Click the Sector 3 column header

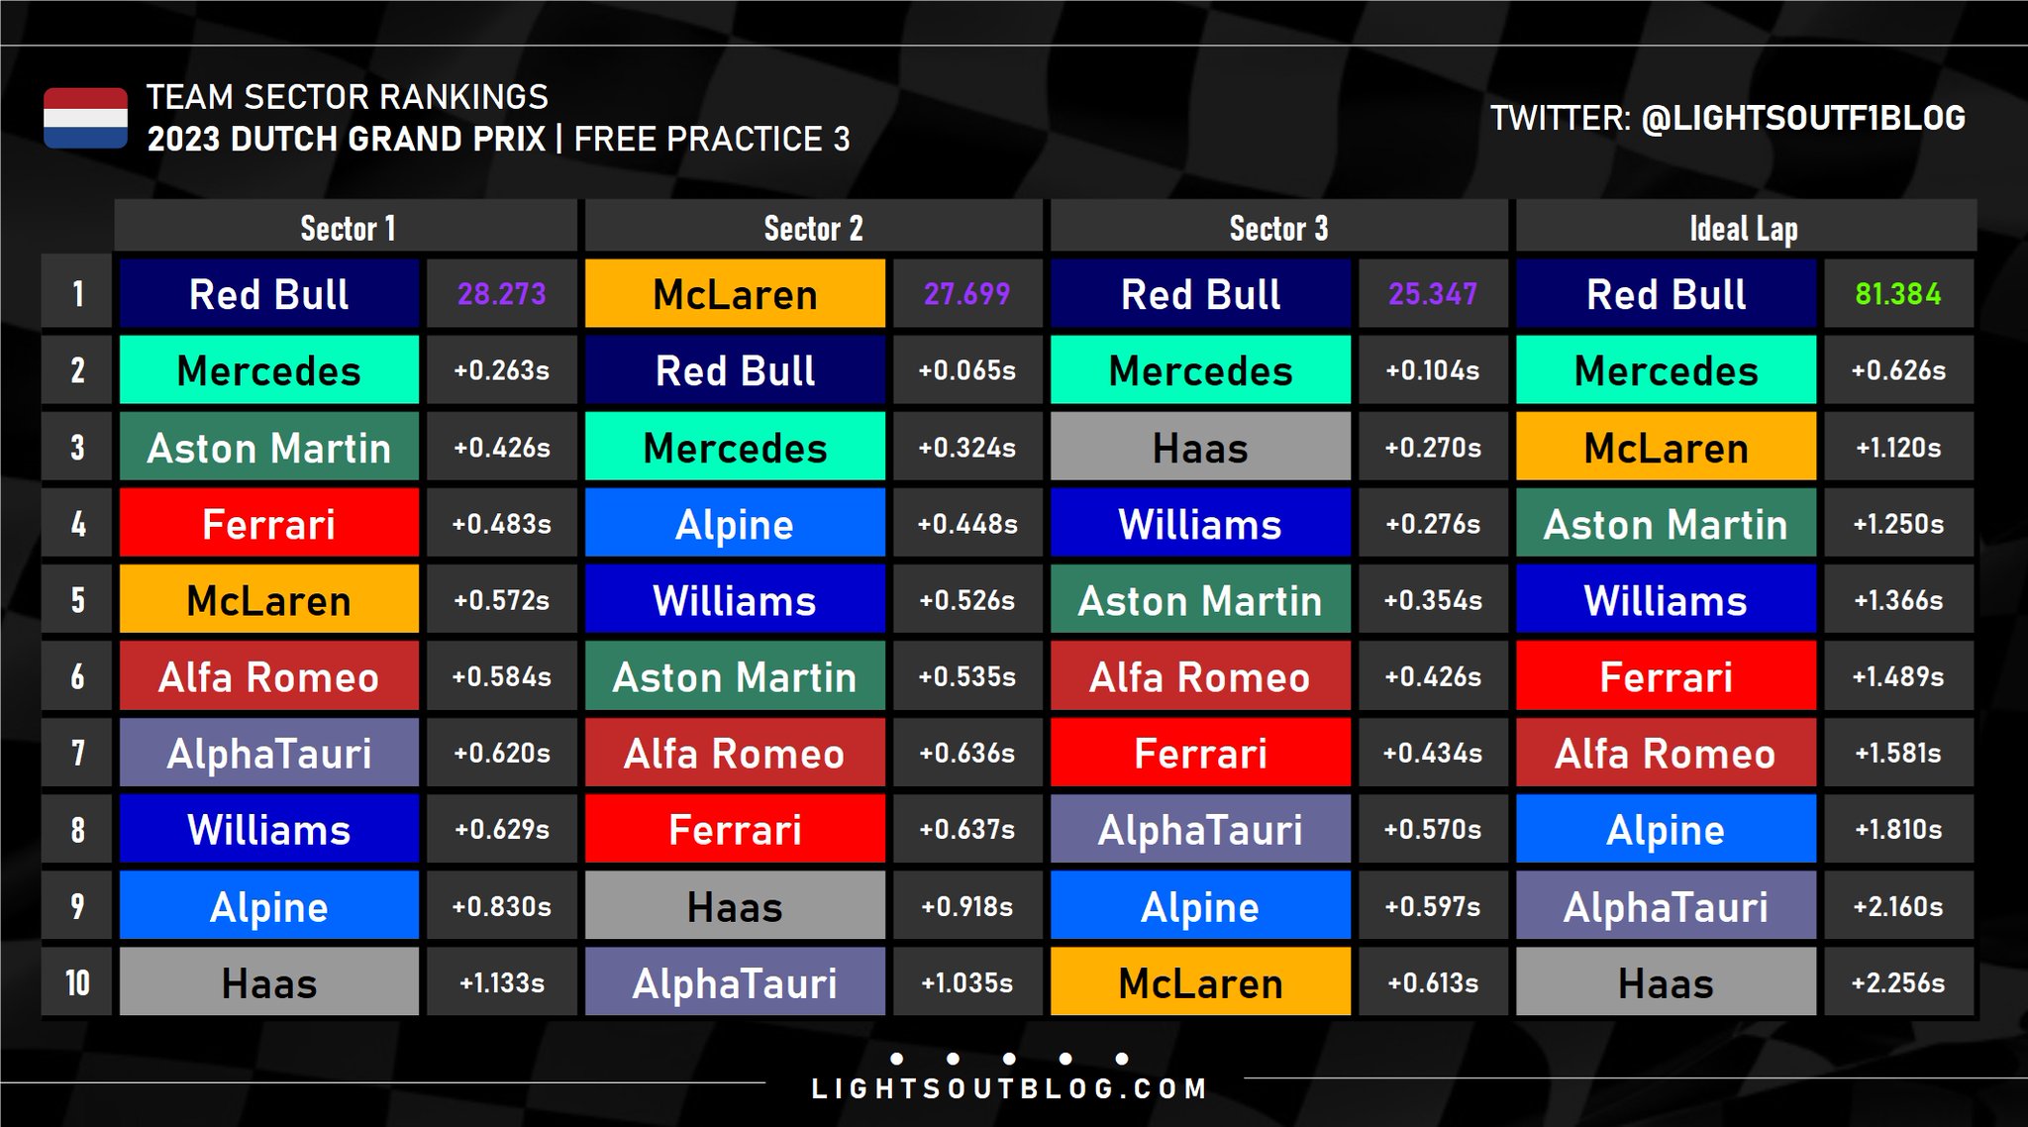(x=1278, y=228)
